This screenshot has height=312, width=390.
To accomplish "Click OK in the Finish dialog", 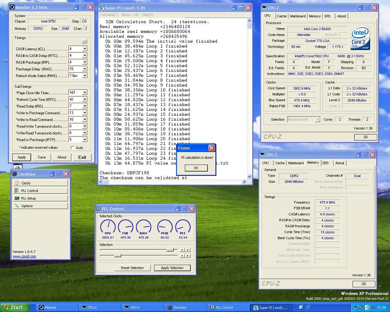I will point(196,168).
